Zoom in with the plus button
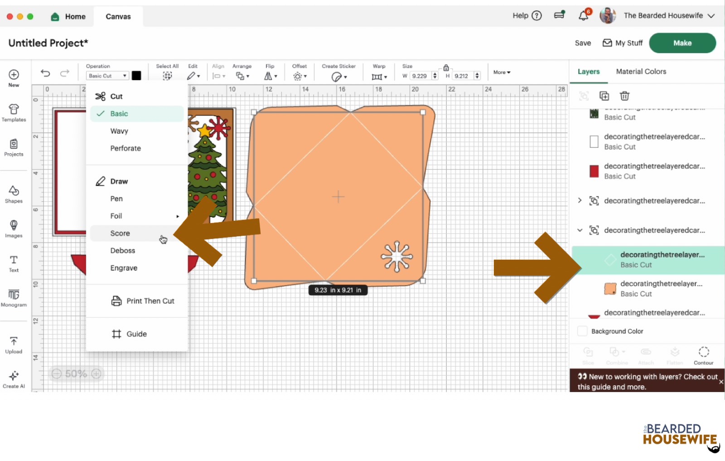Screen dimensions: 725x461 [x=96, y=374]
